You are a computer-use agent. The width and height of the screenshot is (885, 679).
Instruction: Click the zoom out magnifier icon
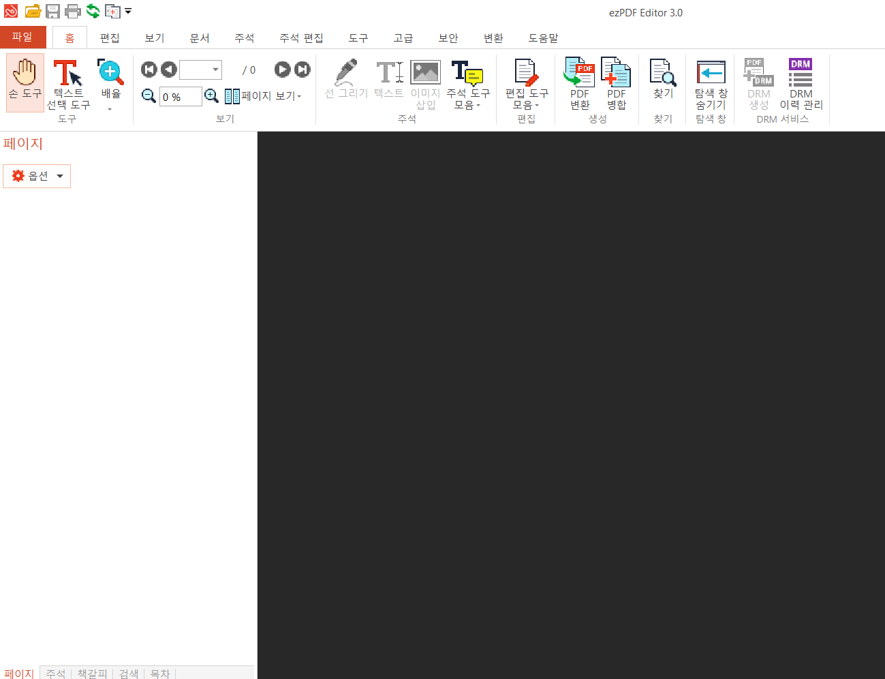(x=149, y=96)
